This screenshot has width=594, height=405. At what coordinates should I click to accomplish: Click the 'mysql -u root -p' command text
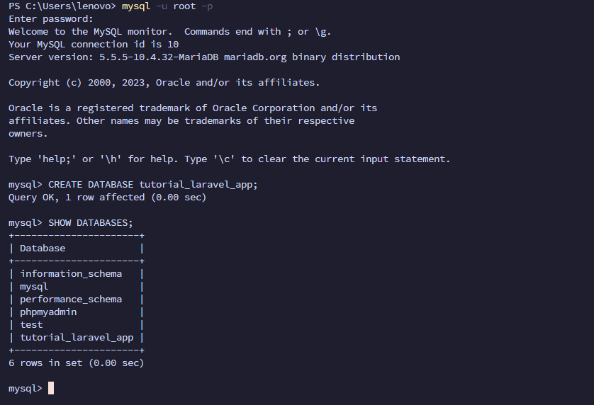(167, 6)
